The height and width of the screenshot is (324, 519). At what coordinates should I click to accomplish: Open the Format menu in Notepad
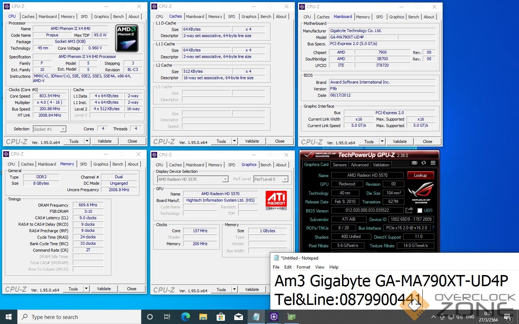[x=303, y=267]
